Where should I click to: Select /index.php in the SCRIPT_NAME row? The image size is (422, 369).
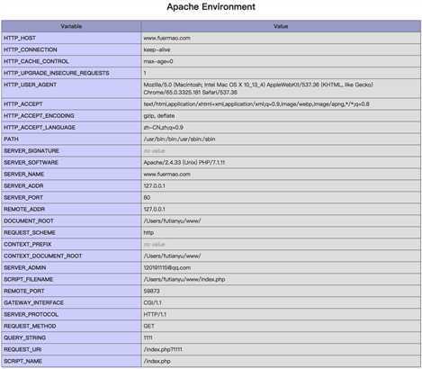[157, 362]
